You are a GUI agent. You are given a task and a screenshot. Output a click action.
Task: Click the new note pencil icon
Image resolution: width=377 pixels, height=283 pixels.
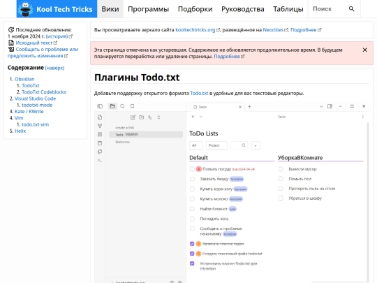[133, 117]
